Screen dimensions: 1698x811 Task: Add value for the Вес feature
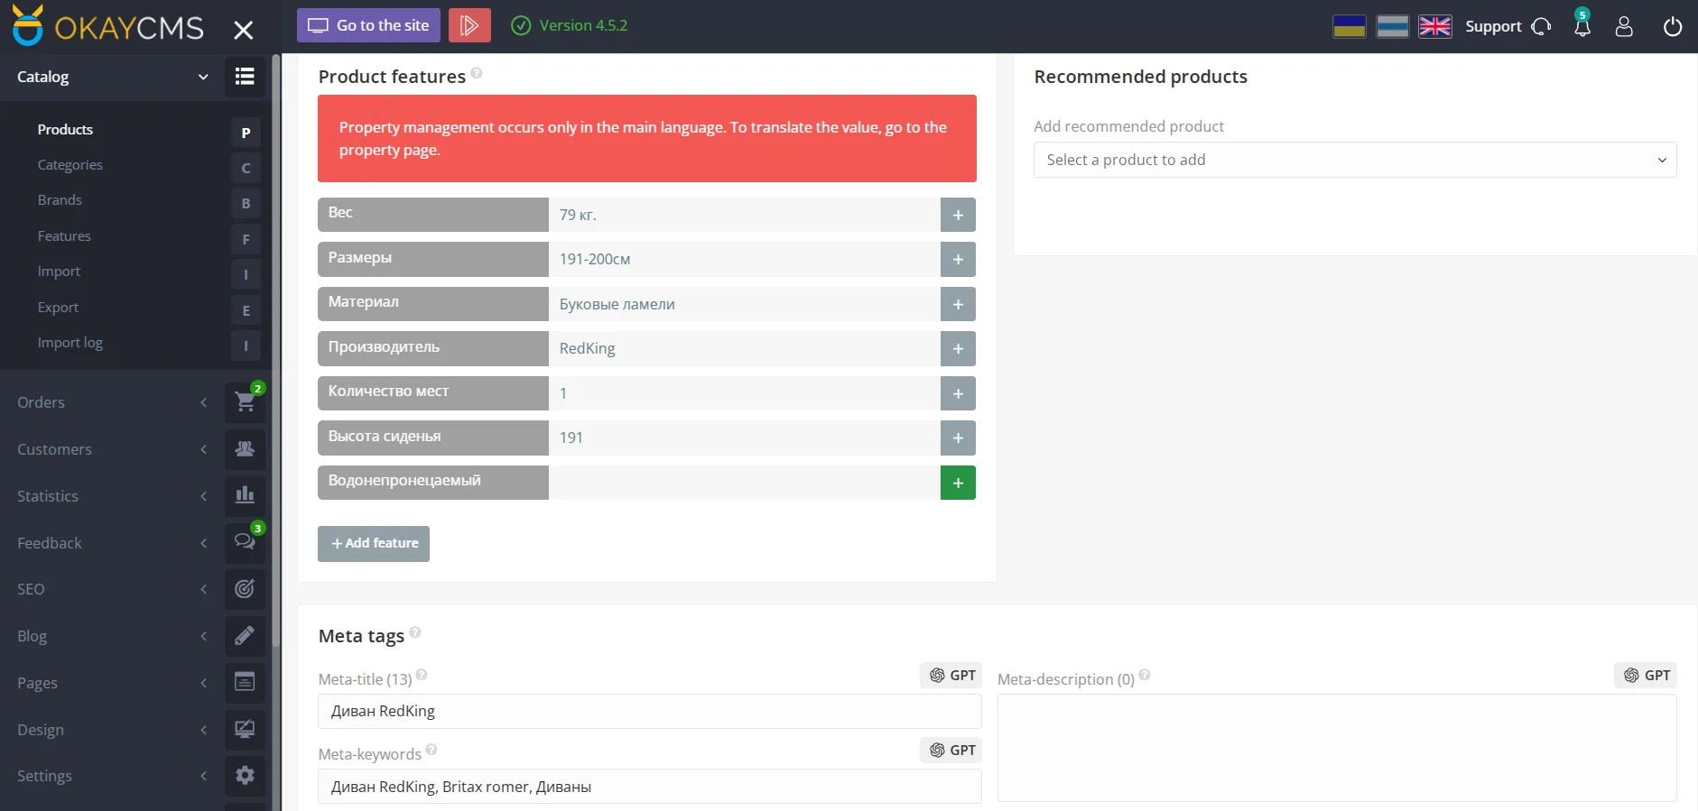958,215
